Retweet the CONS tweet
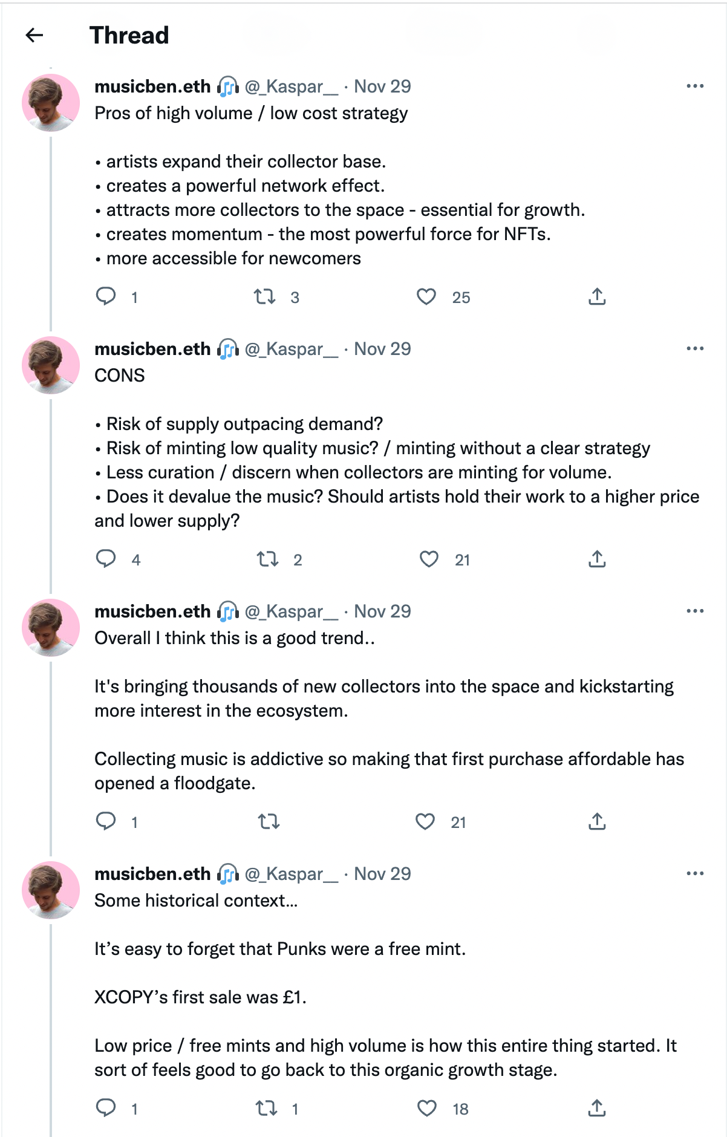The width and height of the screenshot is (727, 1137). click(x=267, y=559)
